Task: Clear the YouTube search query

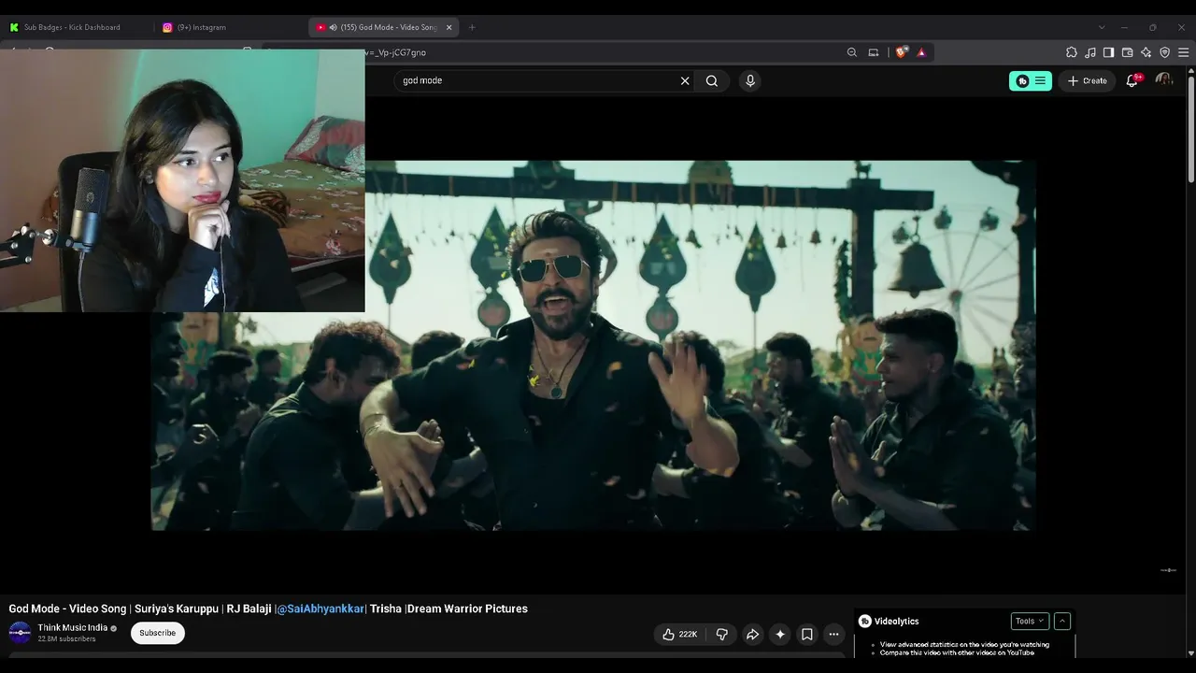Action: click(685, 80)
